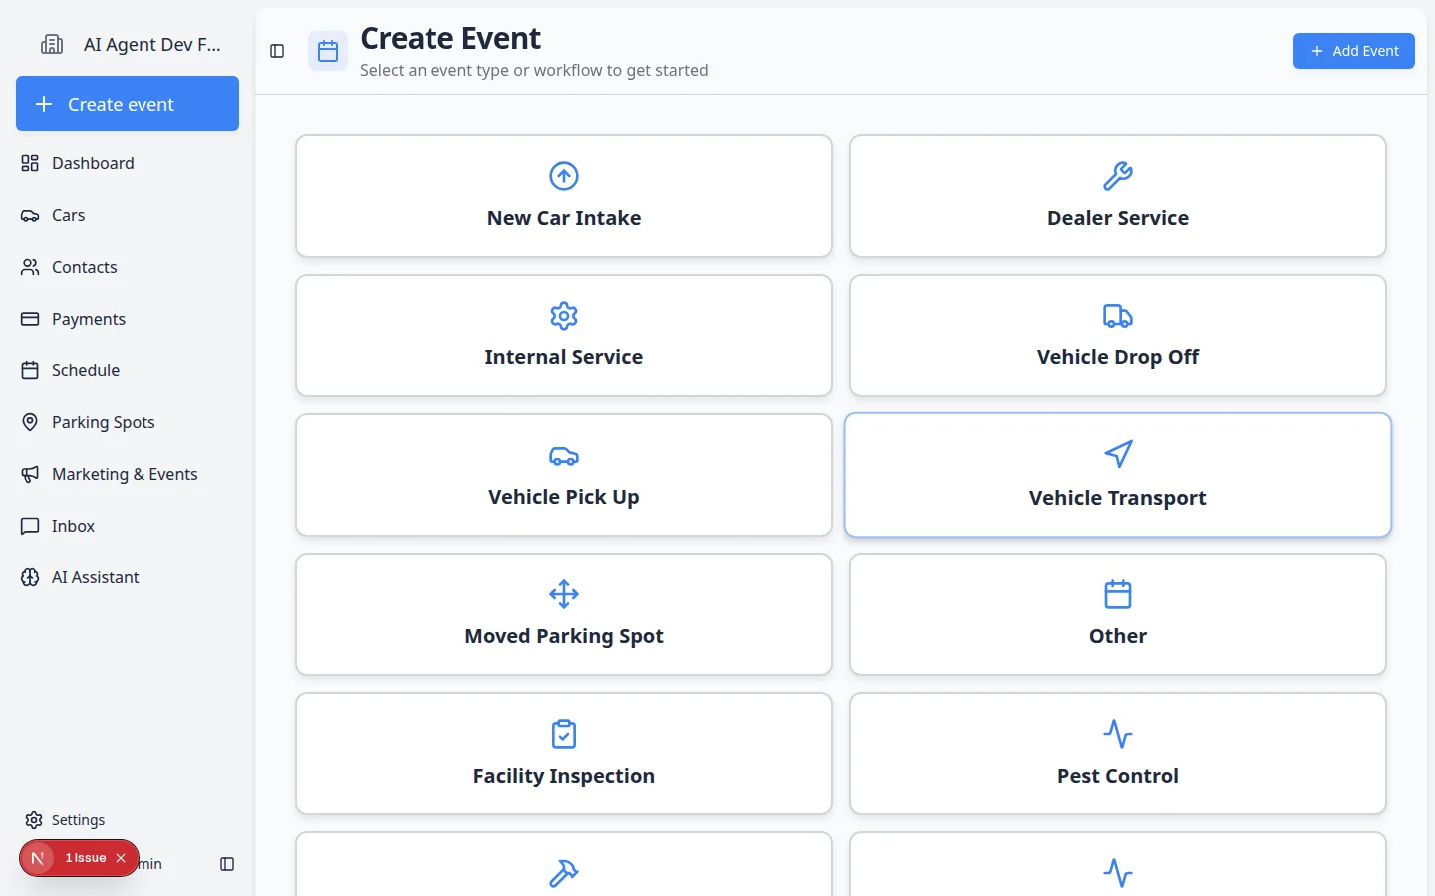Select the Other event type

[1118, 614]
